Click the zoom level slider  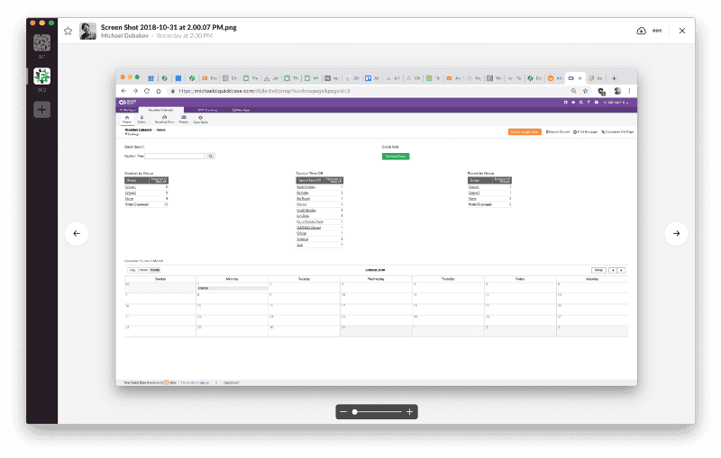click(377, 411)
